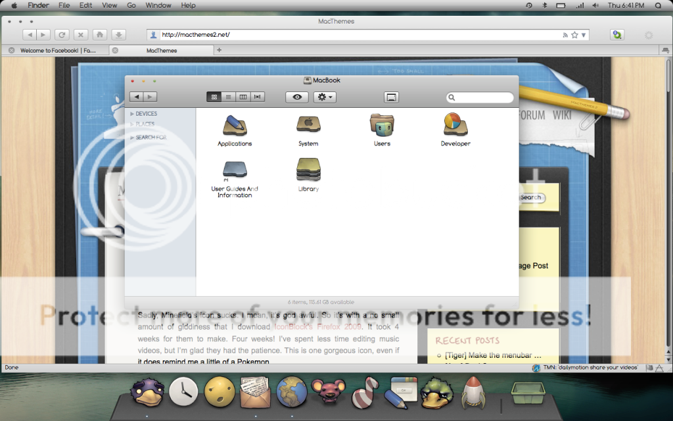This screenshot has width=673, height=421.
Task: Click the FORUM link on the webpage
Action: point(532,114)
